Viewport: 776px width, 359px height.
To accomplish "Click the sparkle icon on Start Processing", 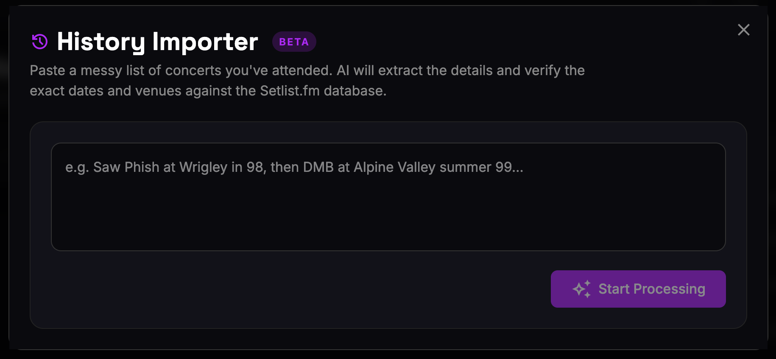I will pos(581,289).
